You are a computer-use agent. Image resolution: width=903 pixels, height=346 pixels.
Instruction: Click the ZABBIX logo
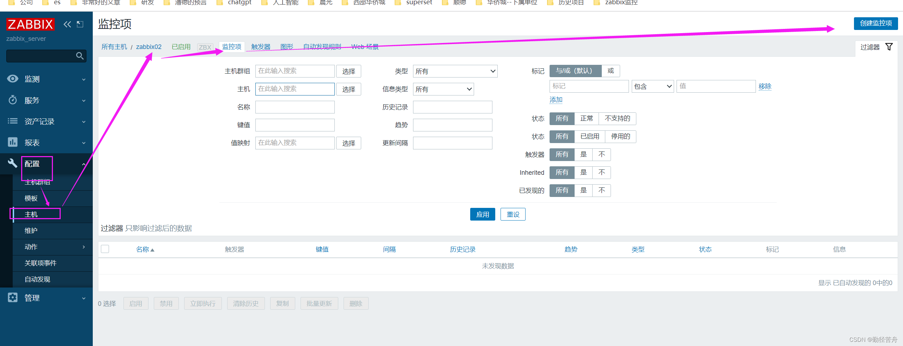(x=30, y=24)
